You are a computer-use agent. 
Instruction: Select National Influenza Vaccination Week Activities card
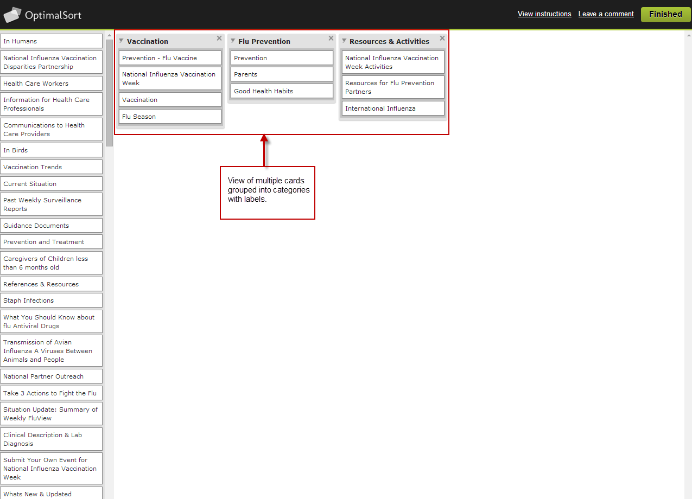click(x=393, y=62)
